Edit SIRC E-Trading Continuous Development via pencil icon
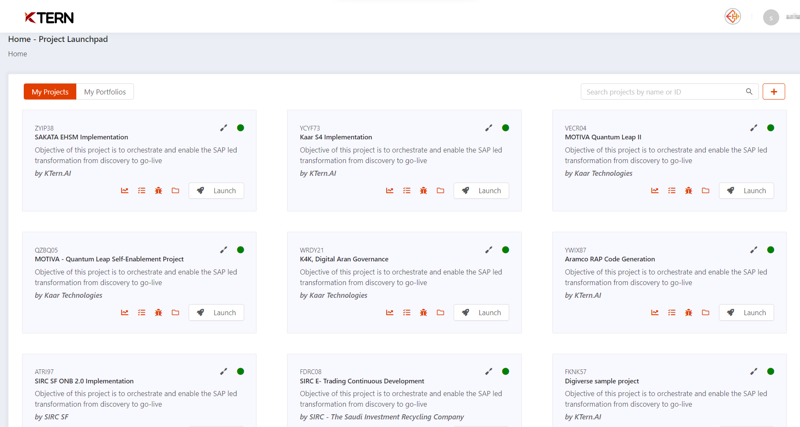The image size is (800, 427). (489, 372)
